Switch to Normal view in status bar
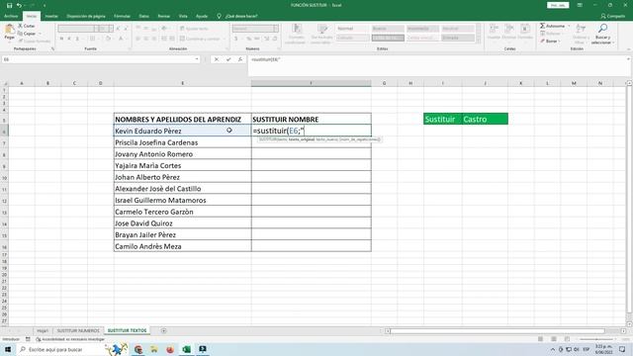The image size is (633, 356). coord(540,339)
